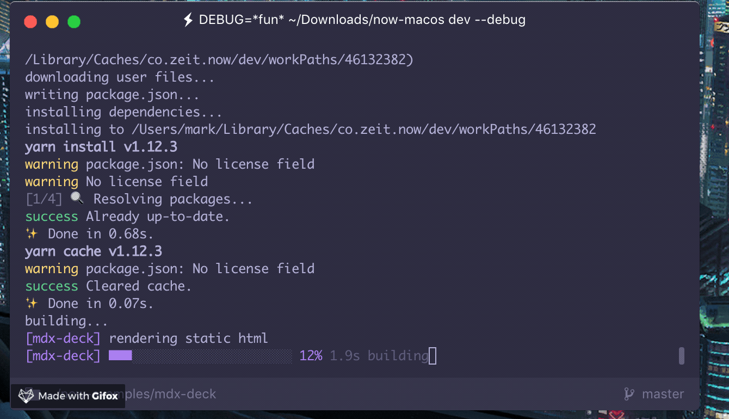Click the 'success Already up-to-date.' line
Viewport: 729px width, 419px height.
[127, 217]
